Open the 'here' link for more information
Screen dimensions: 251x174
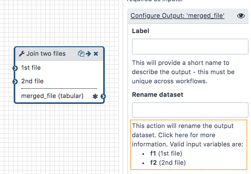[181, 135]
